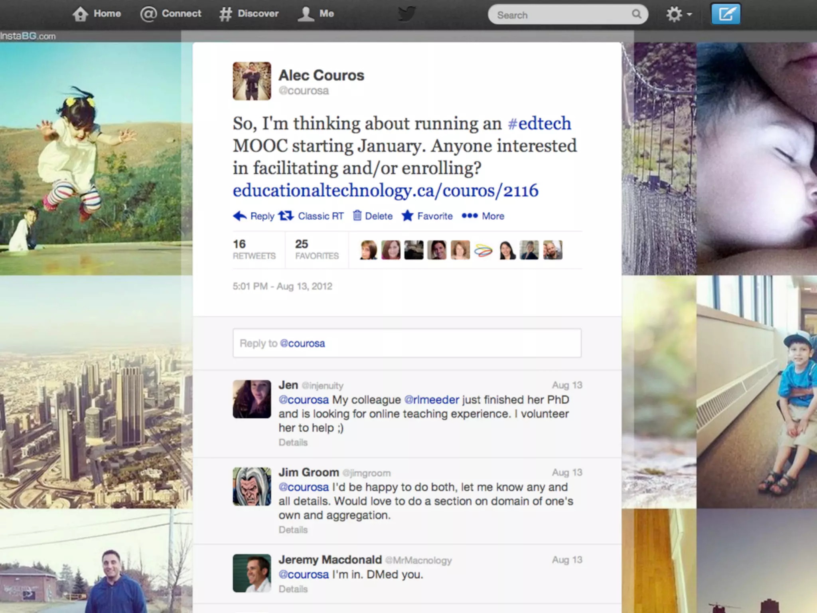This screenshot has height=613, width=817.
Task: Click the compose new tweet icon
Action: pyautogui.click(x=726, y=14)
